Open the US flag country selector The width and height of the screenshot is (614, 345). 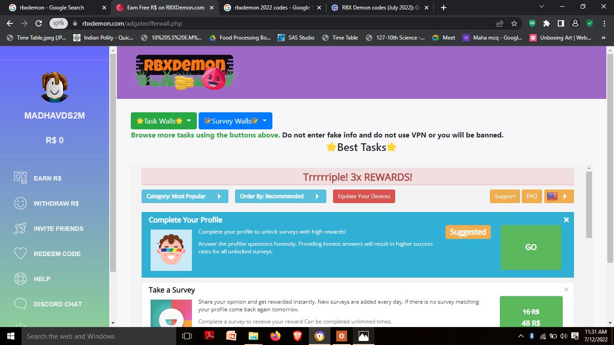point(559,196)
